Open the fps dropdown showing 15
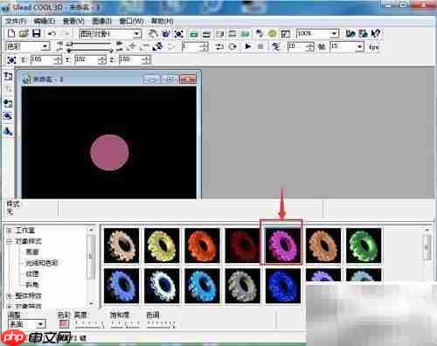Image resolution: width=437 pixels, height=346 pixels. pos(360,46)
